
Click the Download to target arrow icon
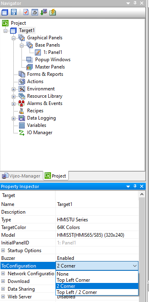pyautogui.click(x=44, y=12)
